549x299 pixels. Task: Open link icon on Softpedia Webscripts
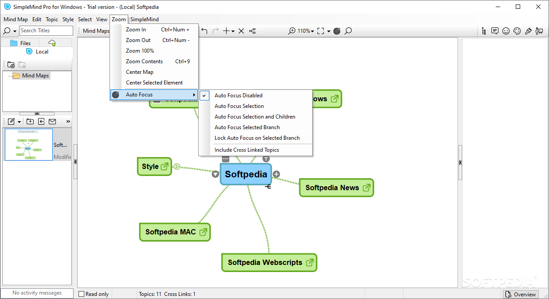point(310,262)
